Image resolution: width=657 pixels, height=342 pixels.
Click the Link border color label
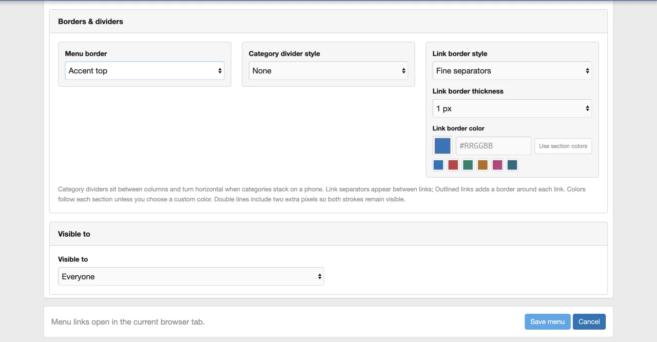(x=458, y=128)
